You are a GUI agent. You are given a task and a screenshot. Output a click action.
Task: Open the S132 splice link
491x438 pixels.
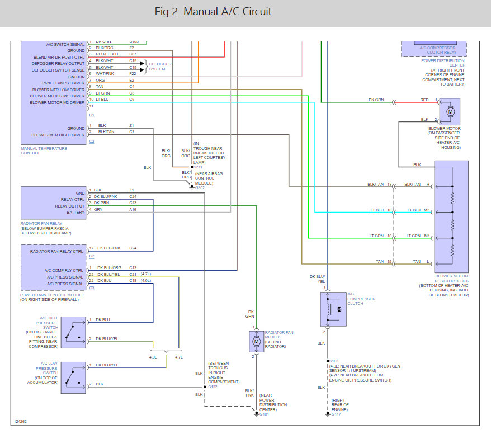pos(213,387)
